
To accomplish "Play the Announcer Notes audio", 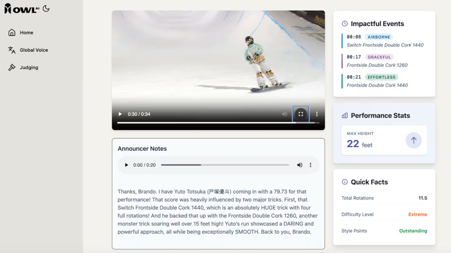I will tap(127, 165).
